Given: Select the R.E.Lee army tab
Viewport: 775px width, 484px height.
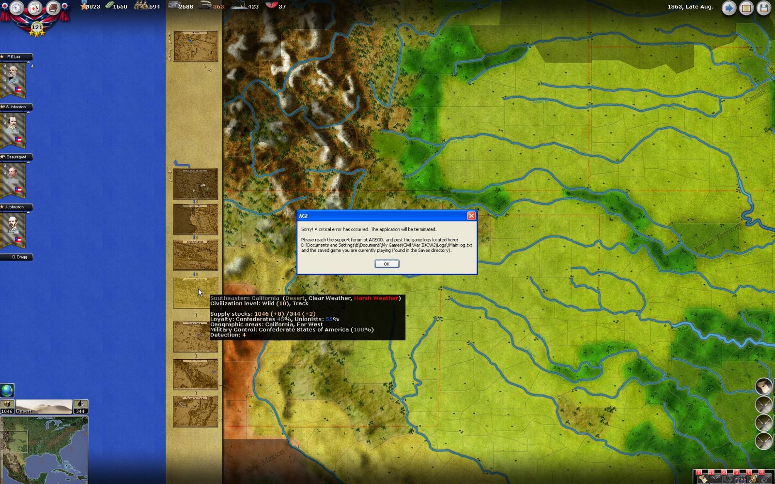Looking at the screenshot, I should pos(15,57).
